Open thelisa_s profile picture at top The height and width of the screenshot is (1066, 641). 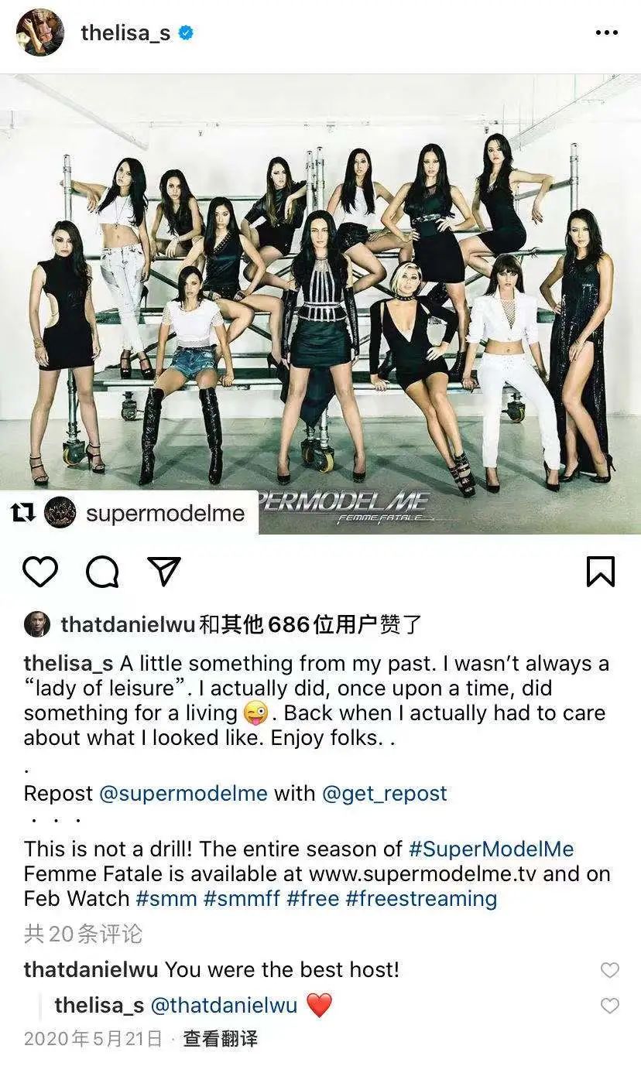[x=40, y=32]
